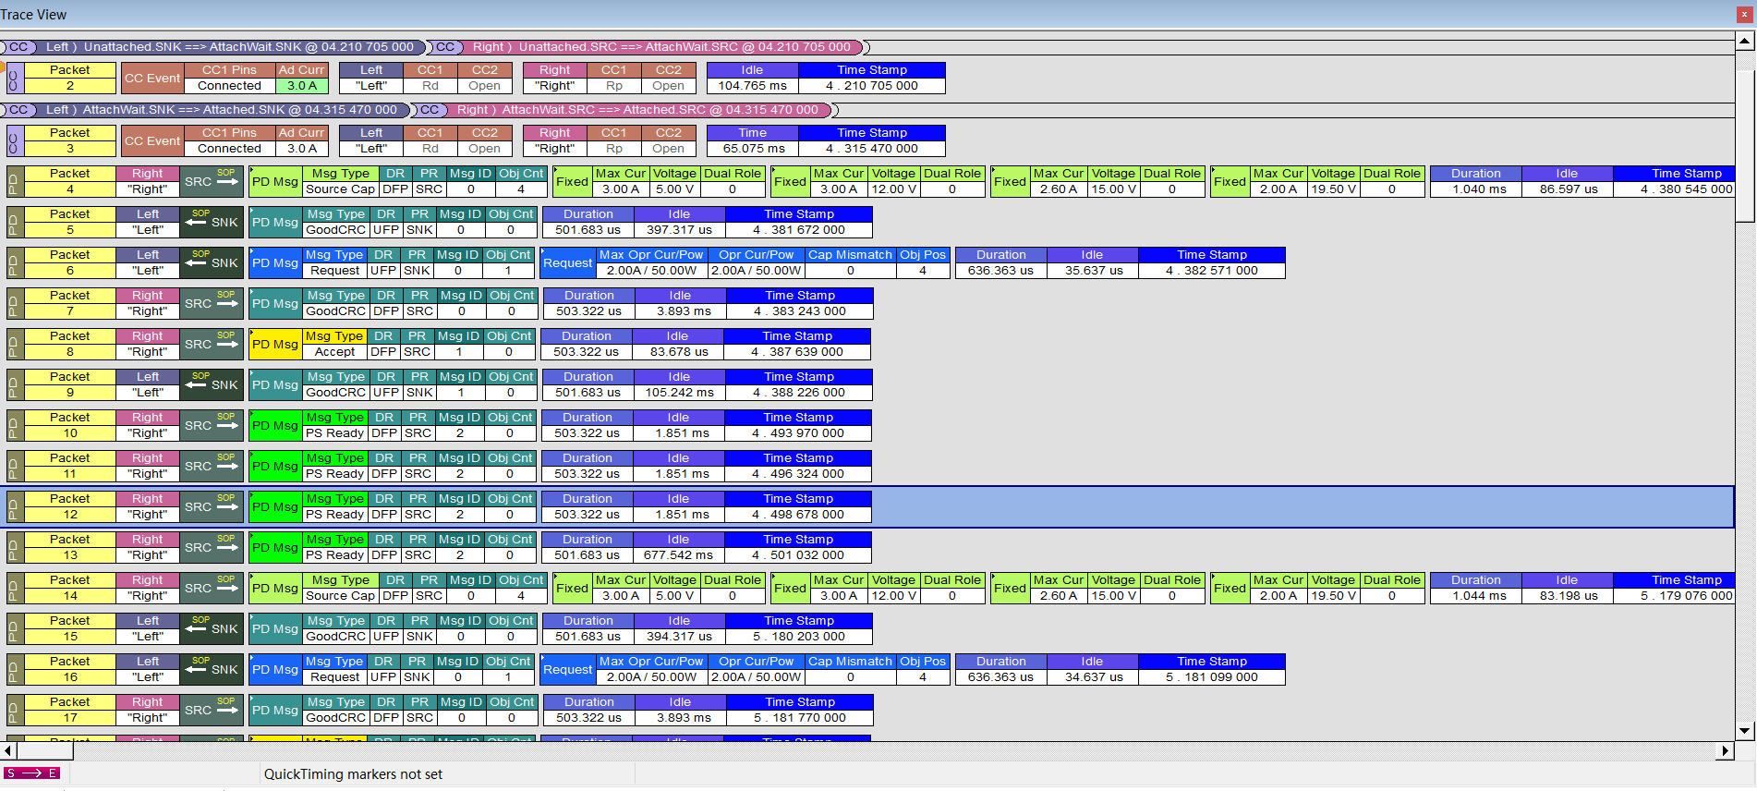Click the Packet 17 number cell
1757x791 pixels.
click(70, 718)
